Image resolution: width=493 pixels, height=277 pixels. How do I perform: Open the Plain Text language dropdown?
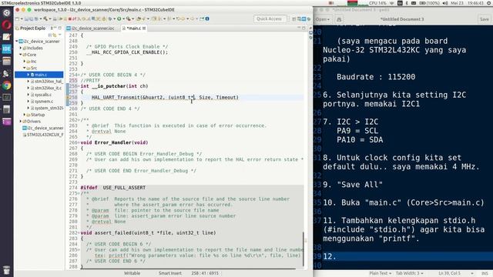point(381,273)
